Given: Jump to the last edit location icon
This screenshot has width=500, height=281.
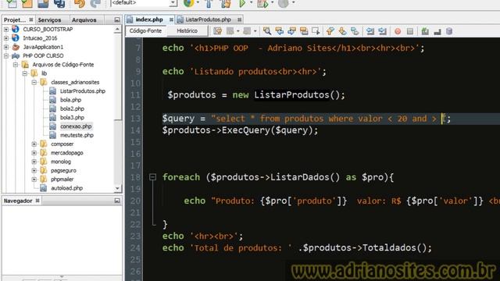Looking at the screenshot, I should coord(218,31).
